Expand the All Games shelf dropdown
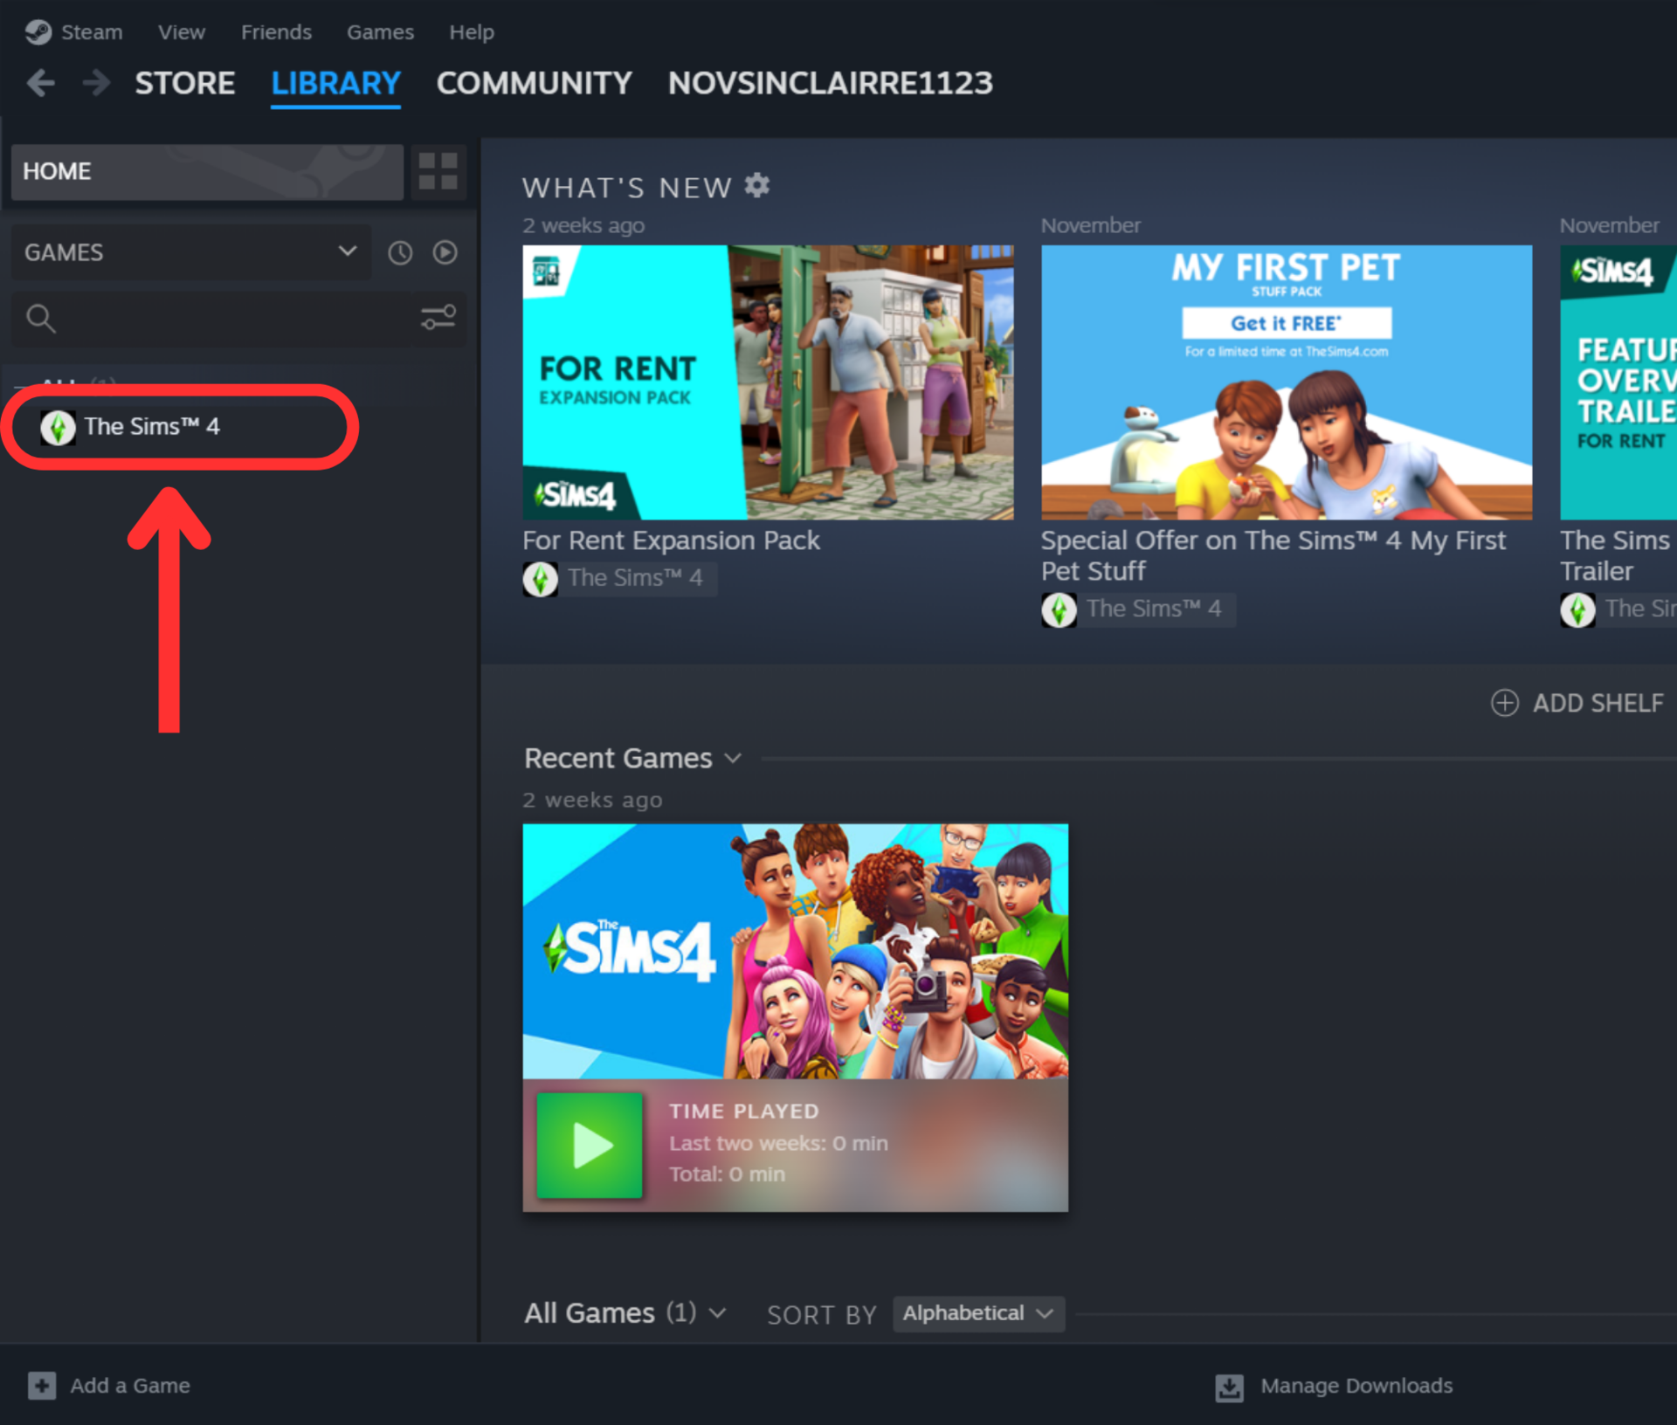 click(717, 1312)
